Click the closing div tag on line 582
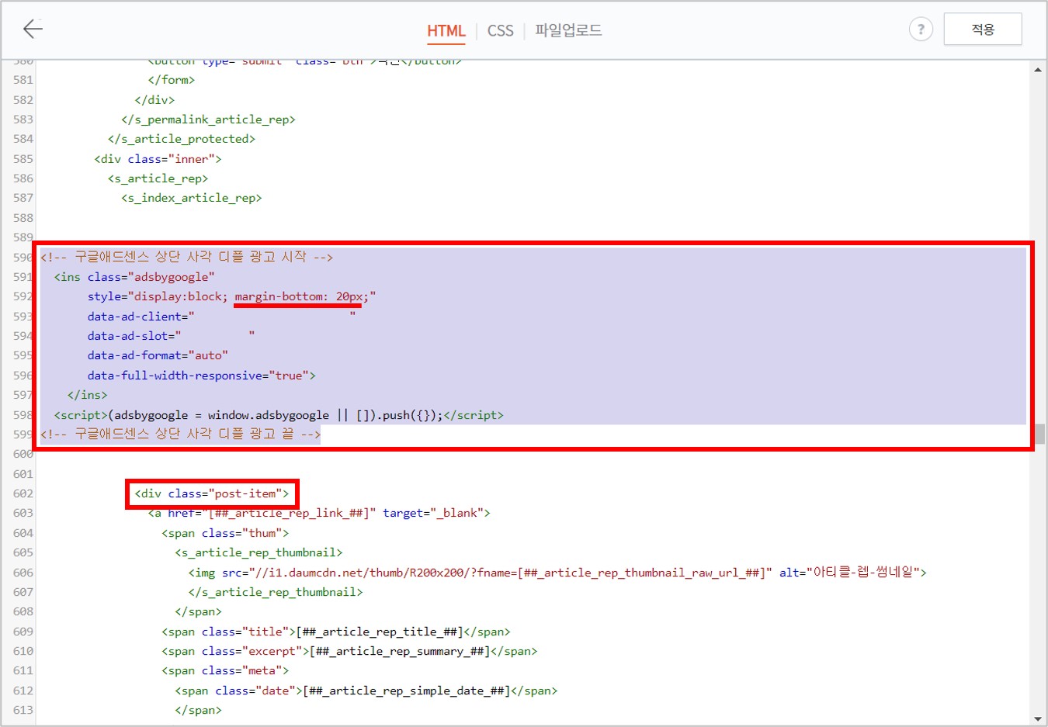 154,100
